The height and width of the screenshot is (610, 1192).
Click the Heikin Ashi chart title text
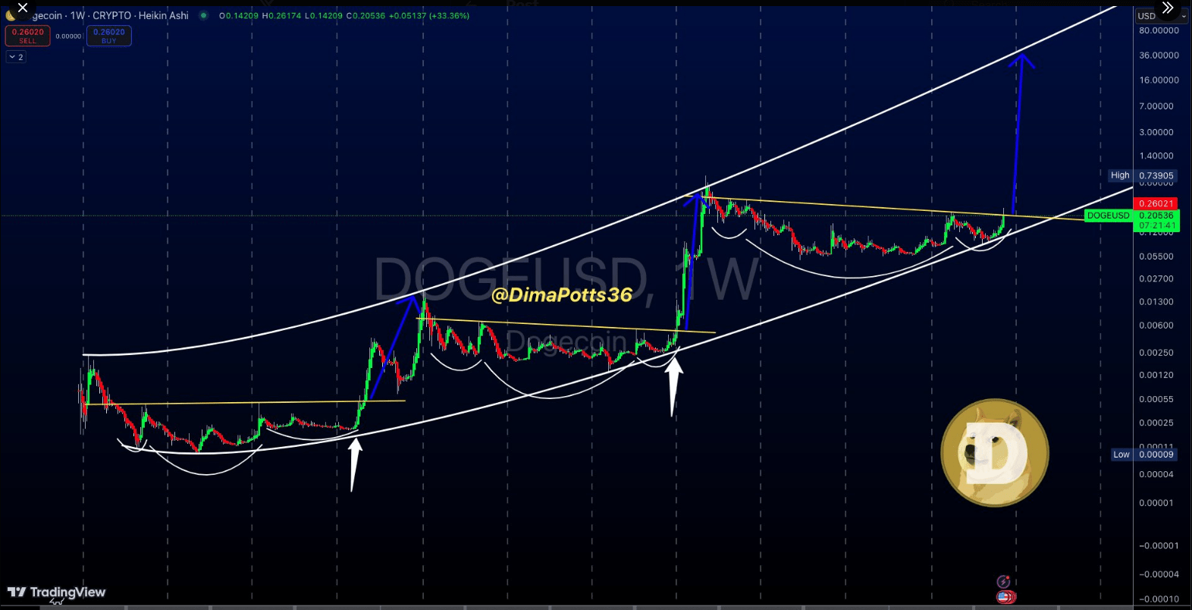point(164,15)
